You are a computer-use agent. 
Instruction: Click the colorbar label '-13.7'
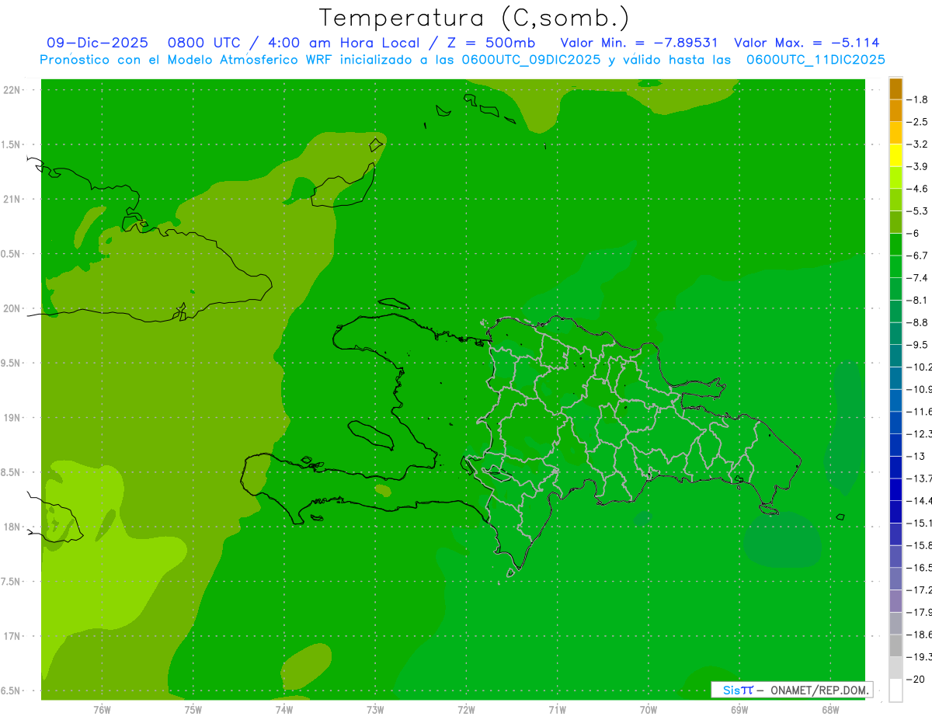918,478
